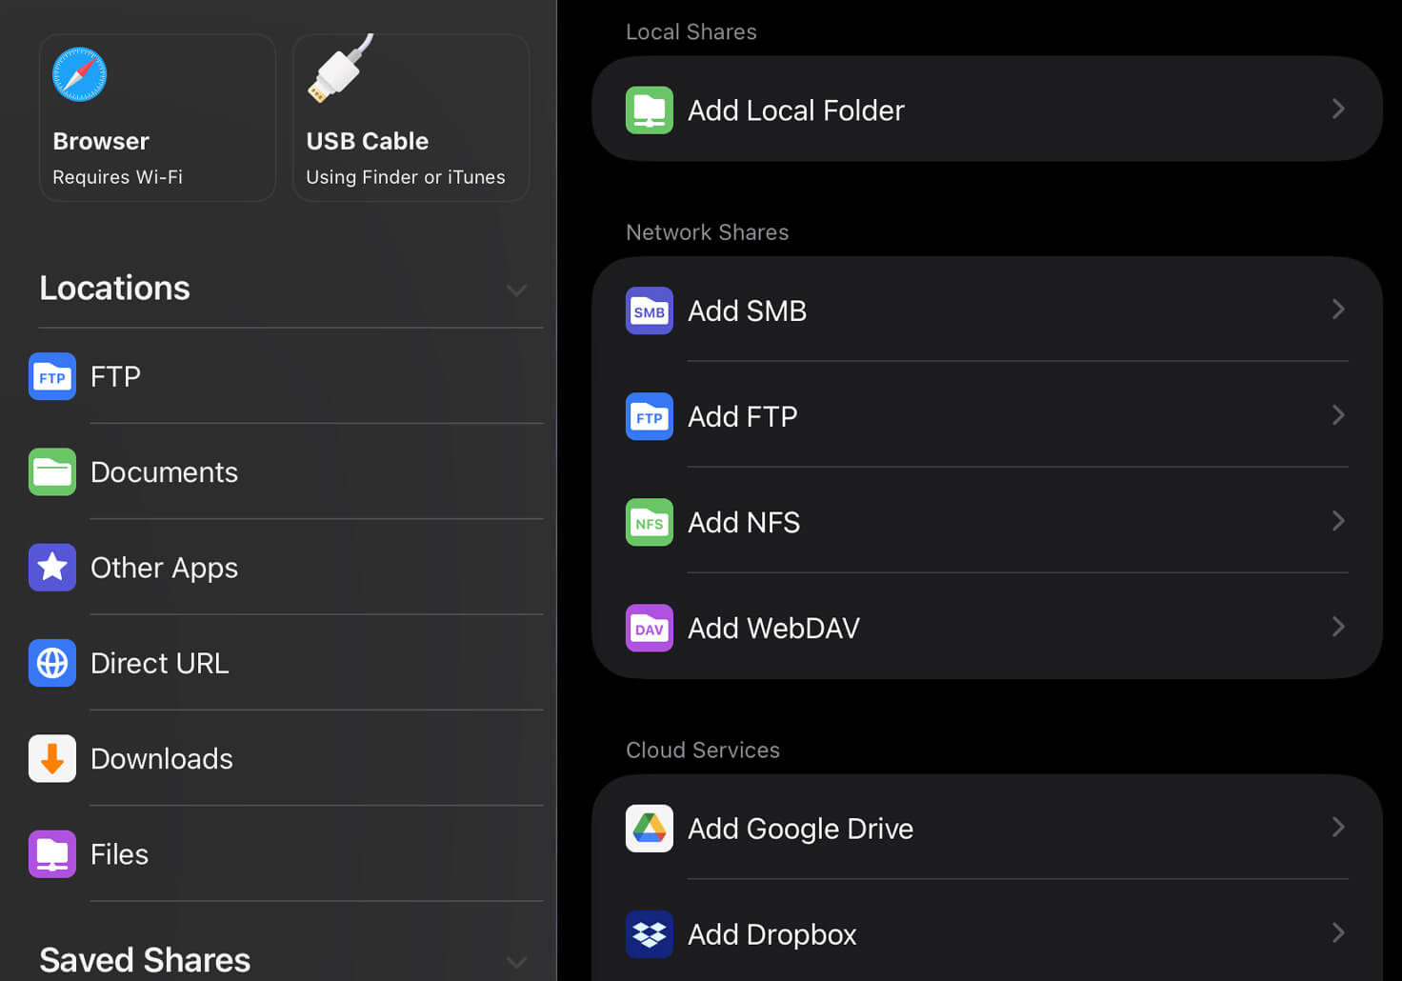Click the purple Files icon in sidebar
1402x981 pixels.
coord(52,854)
